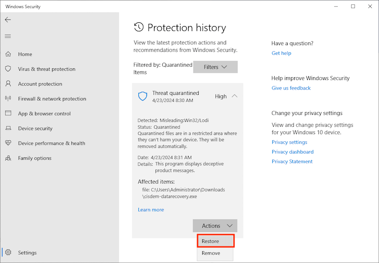Open the Privacy settings link
This screenshot has width=379, height=263.
coord(289,142)
